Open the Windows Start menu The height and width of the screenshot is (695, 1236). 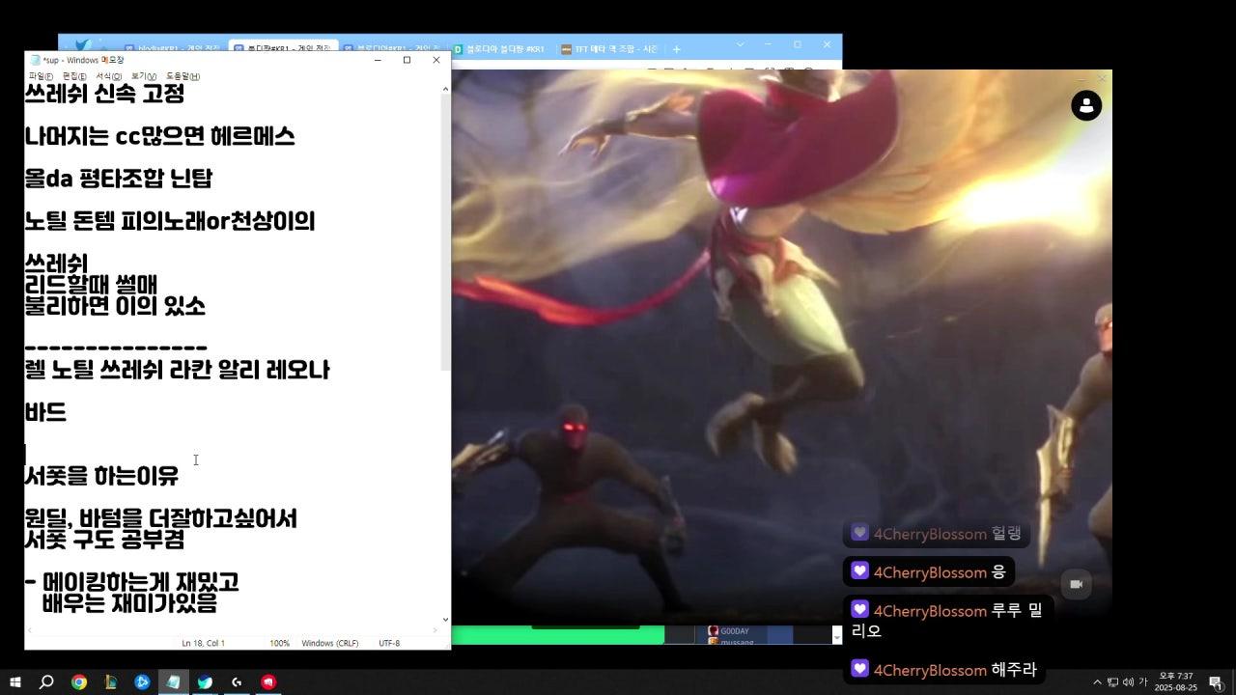[x=14, y=682]
